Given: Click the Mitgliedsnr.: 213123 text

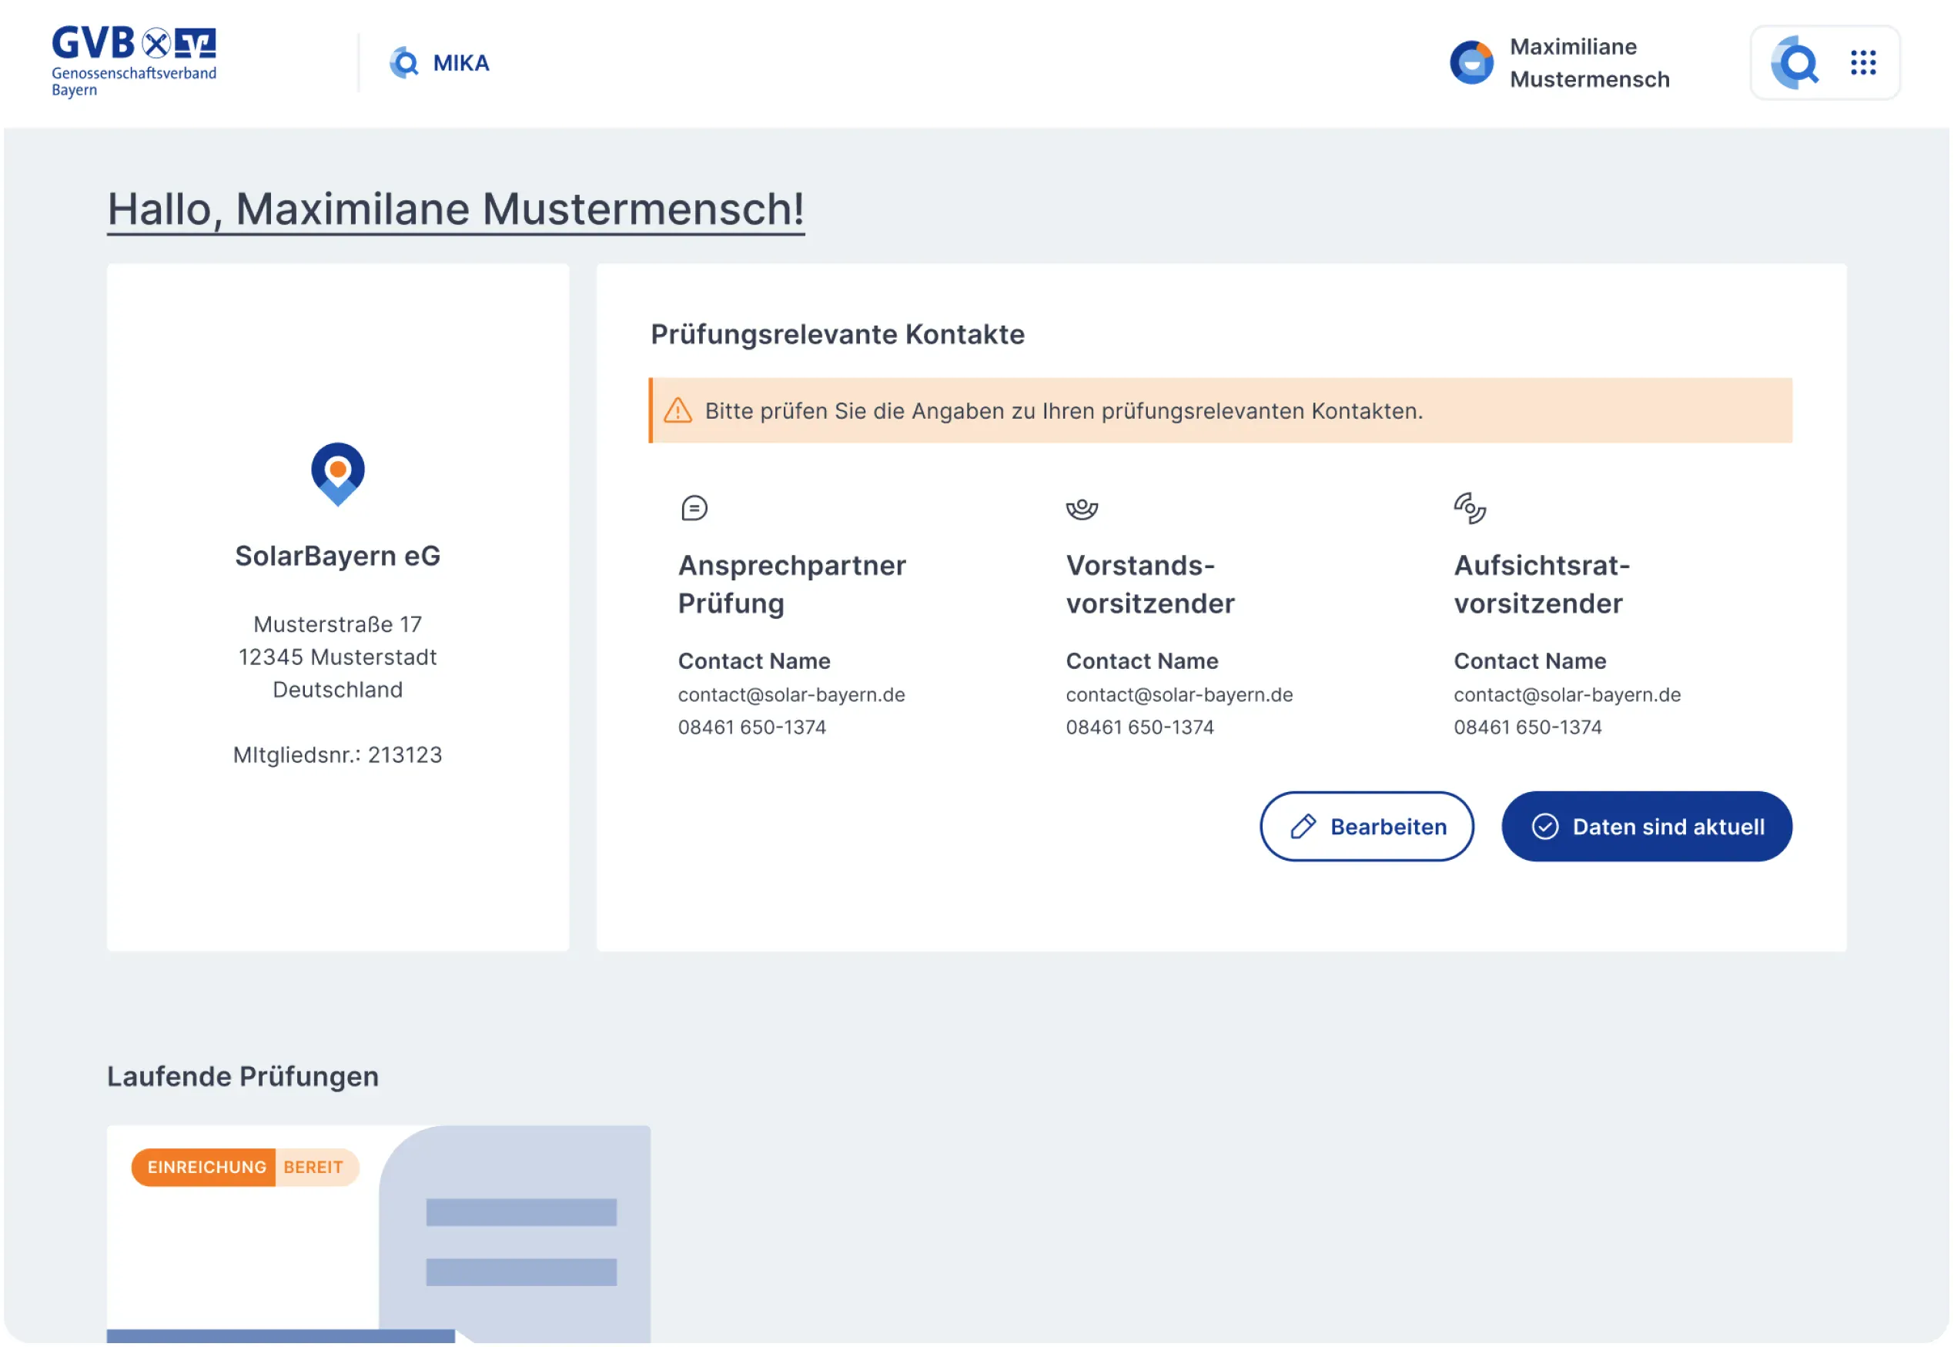Looking at the screenshot, I should click(338, 755).
